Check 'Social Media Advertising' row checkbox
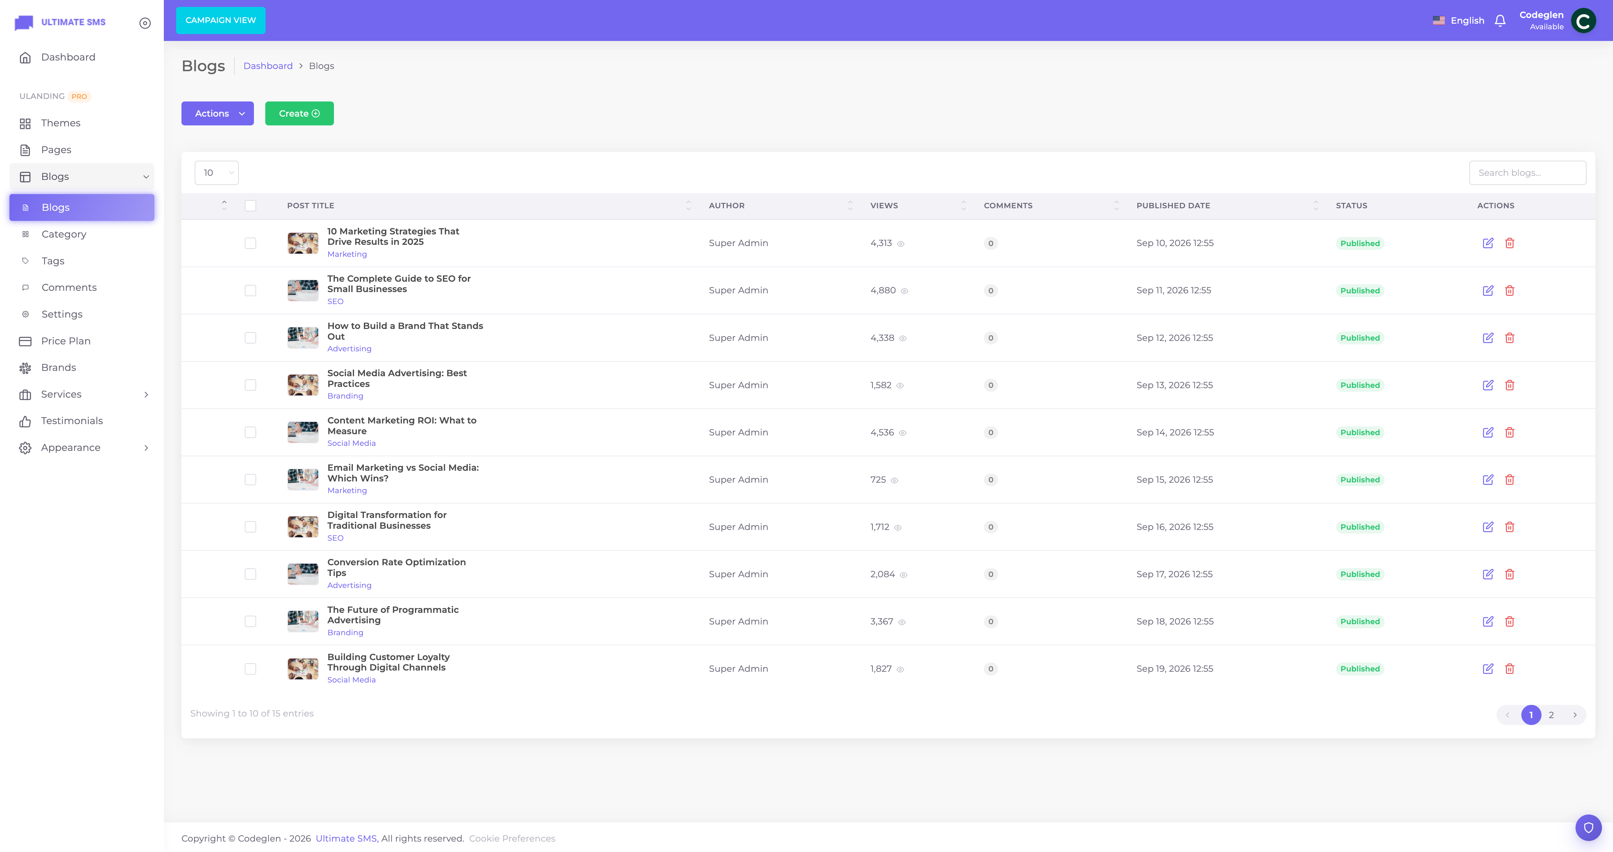 [250, 385]
